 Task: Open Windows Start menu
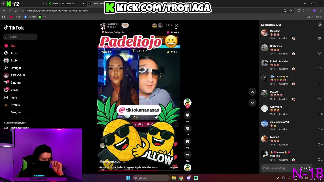[128, 178]
